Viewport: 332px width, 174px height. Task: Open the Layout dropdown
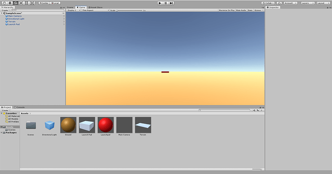(x=323, y=3)
